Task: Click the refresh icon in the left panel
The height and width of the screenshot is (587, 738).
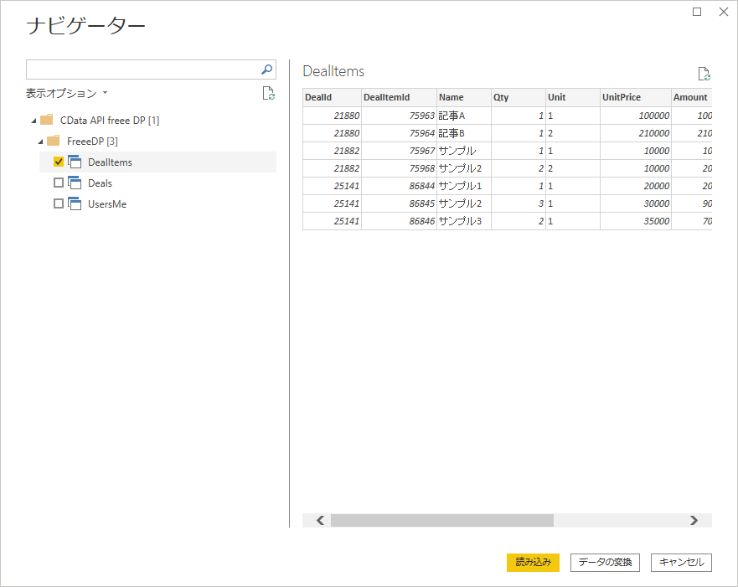Action: (268, 93)
